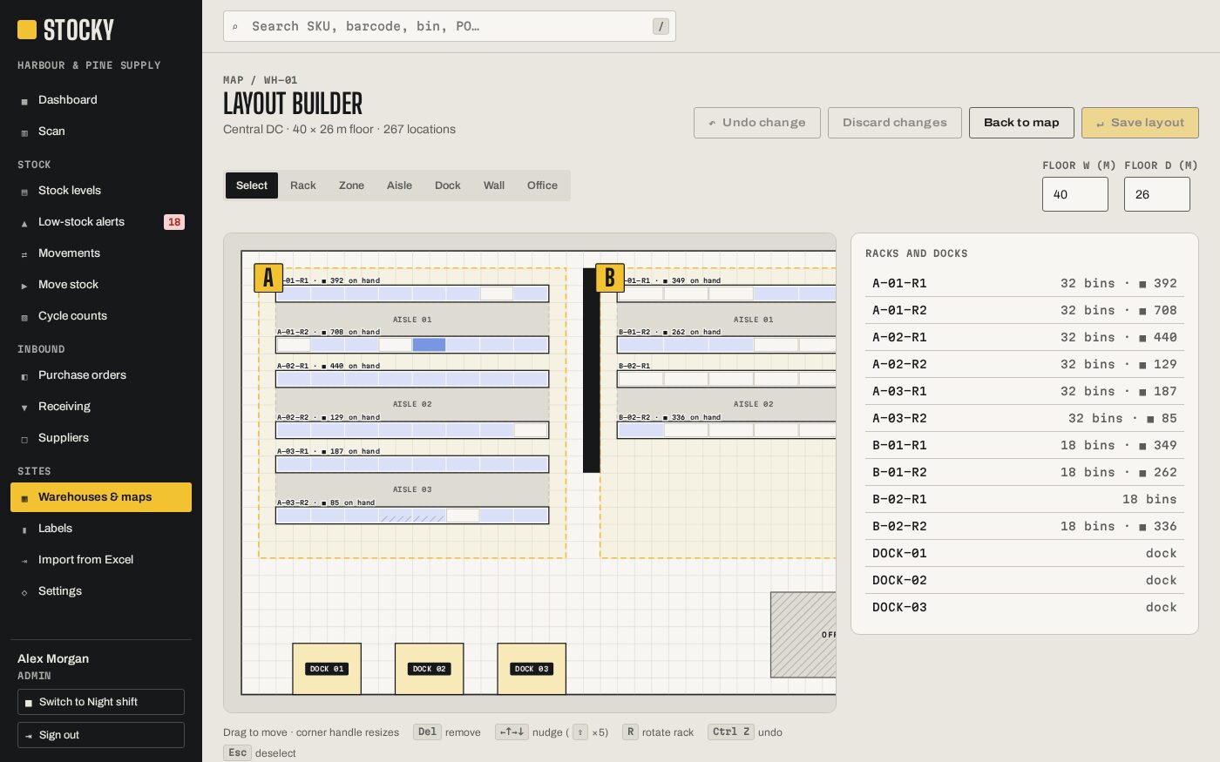
Task: Navigate to Move stock
Action: pos(101,285)
